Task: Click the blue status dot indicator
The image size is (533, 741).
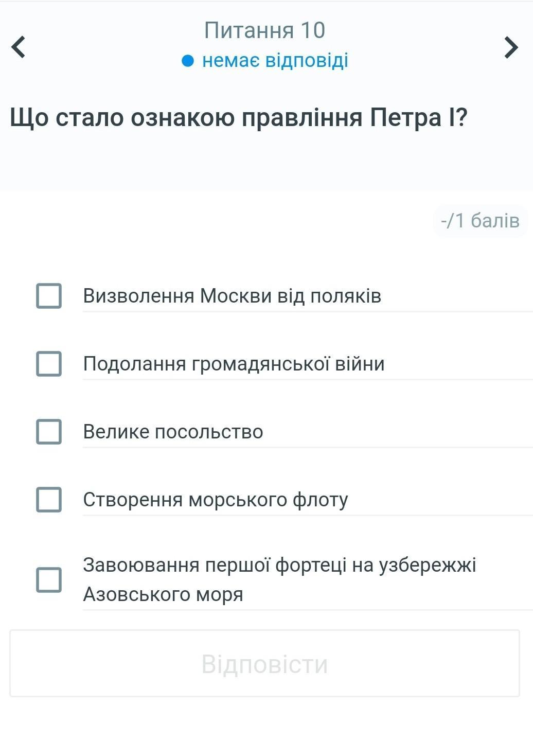Action: coord(188,61)
